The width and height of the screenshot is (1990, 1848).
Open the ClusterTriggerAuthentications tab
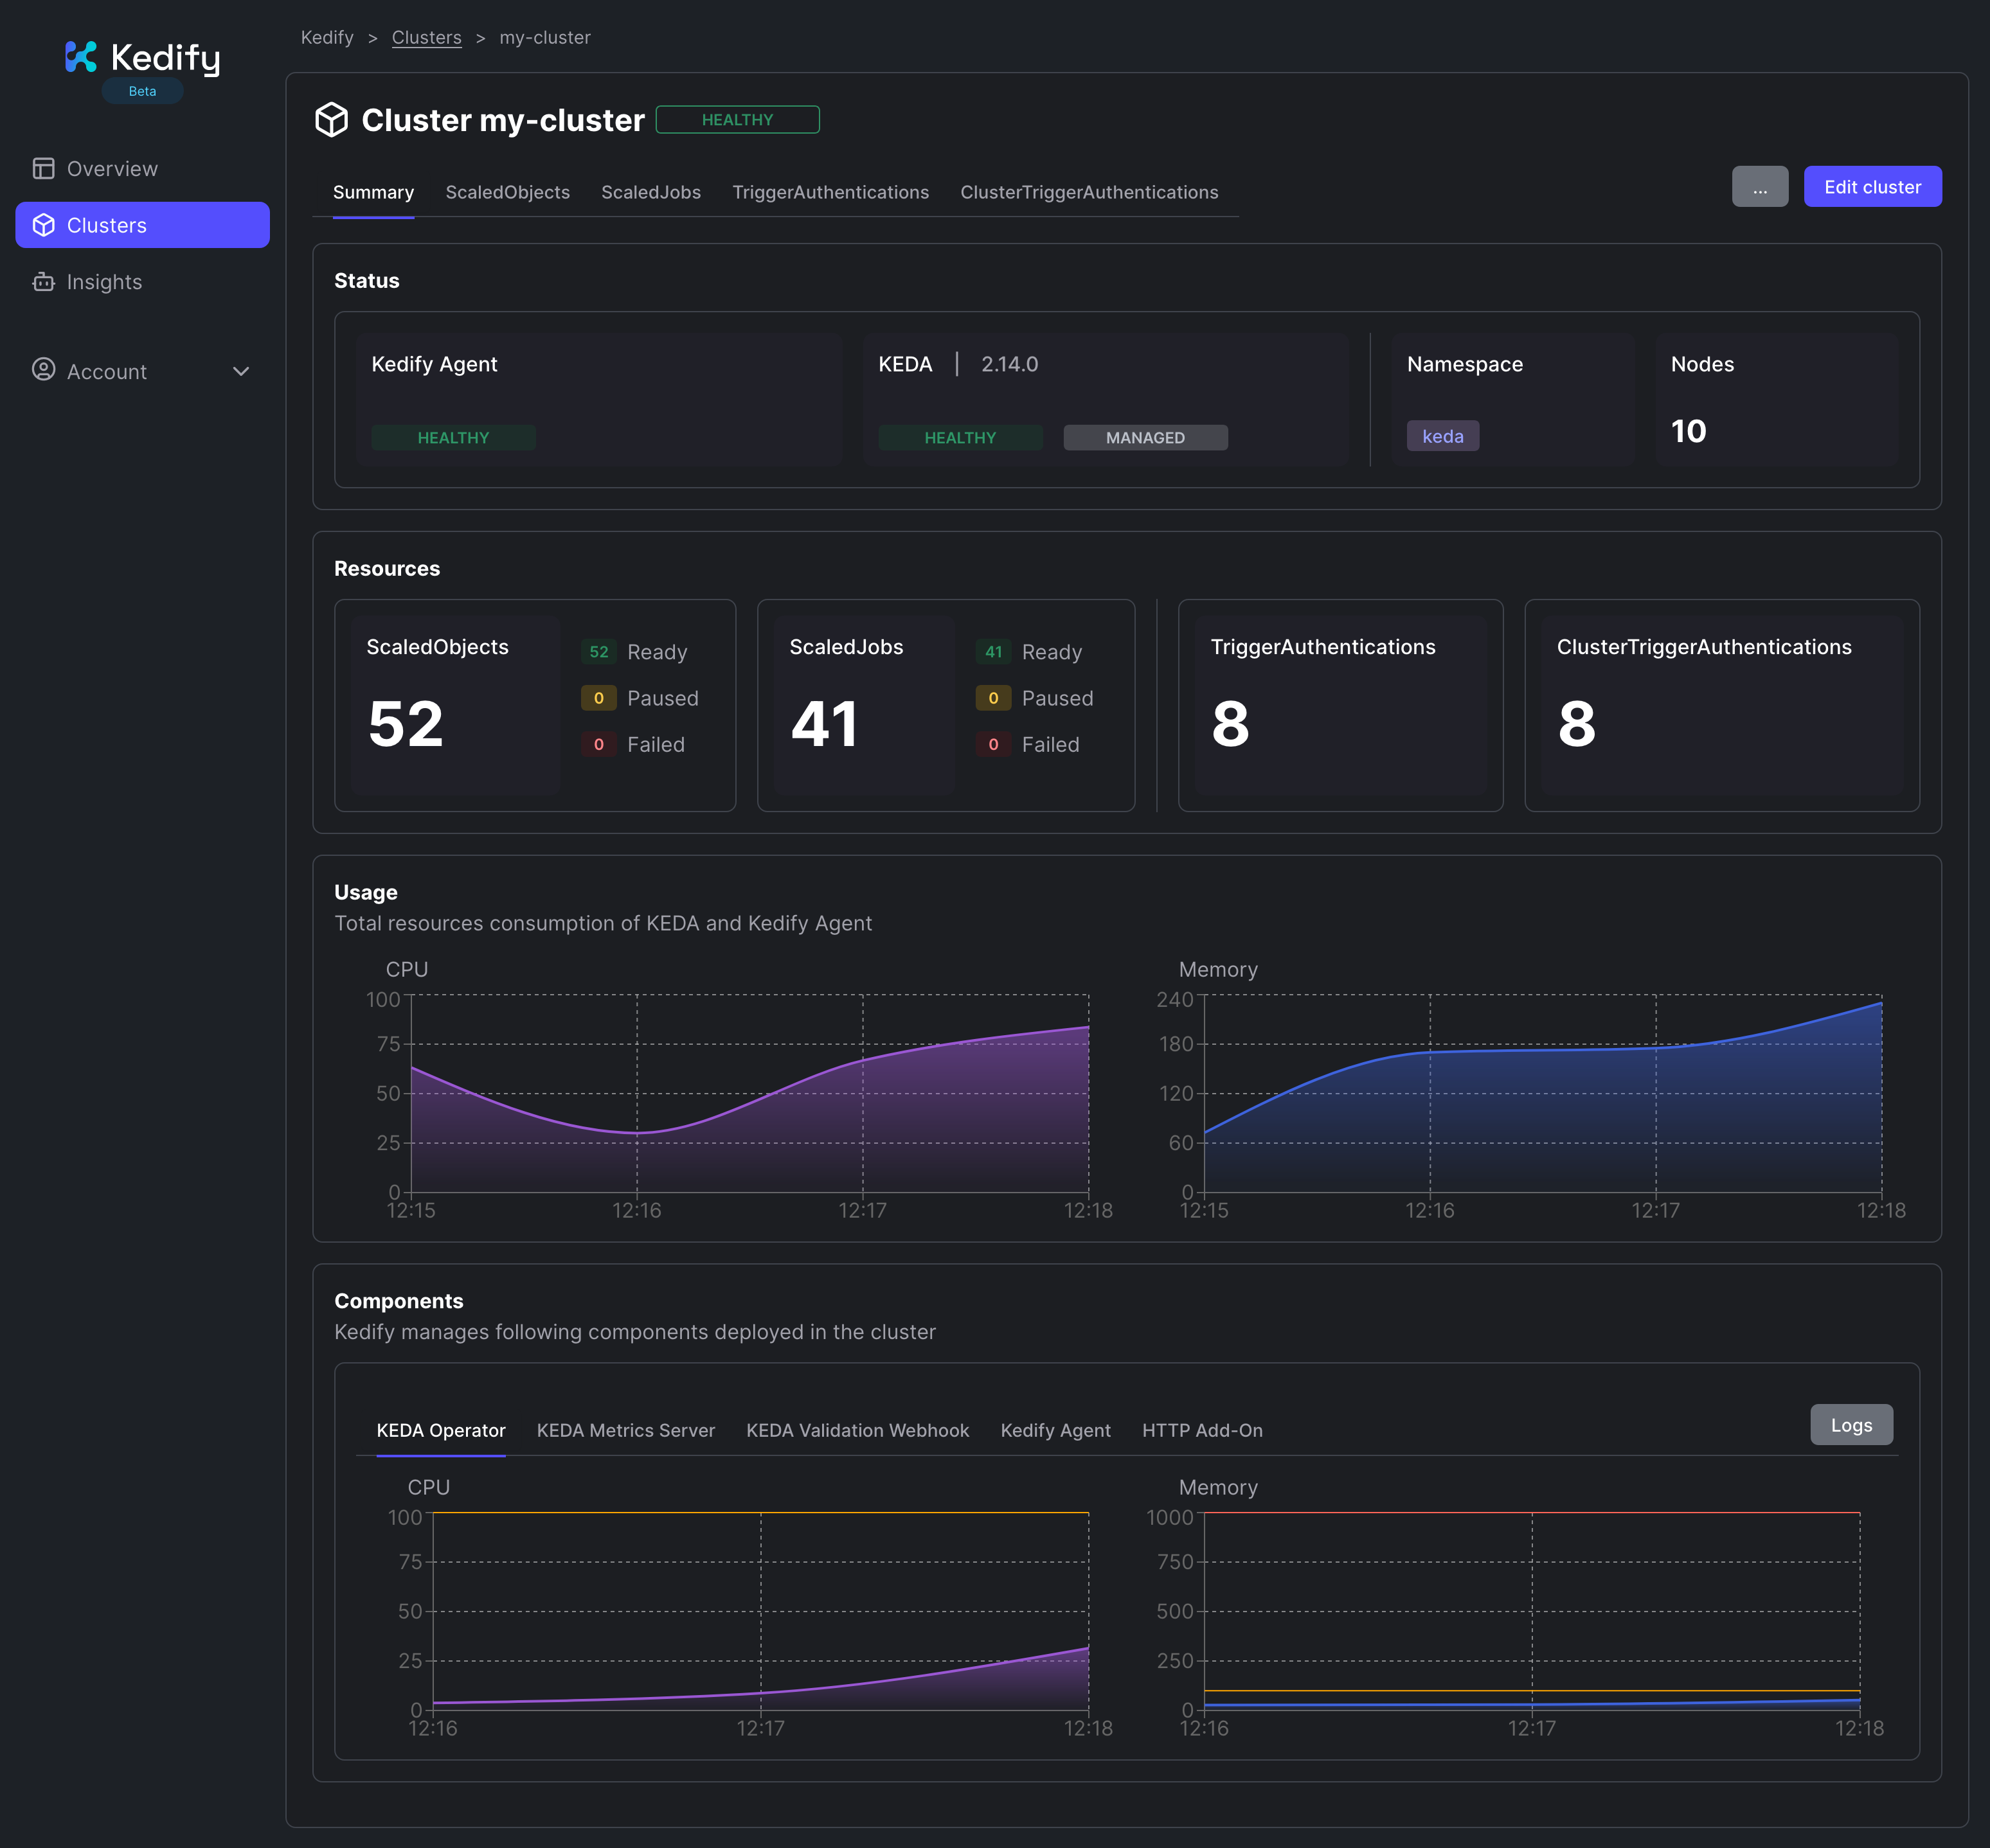point(1089,192)
